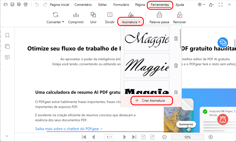The image size is (236, 142).
Task: Click the Palavra-passe lock icon
Action: coord(159,15)
